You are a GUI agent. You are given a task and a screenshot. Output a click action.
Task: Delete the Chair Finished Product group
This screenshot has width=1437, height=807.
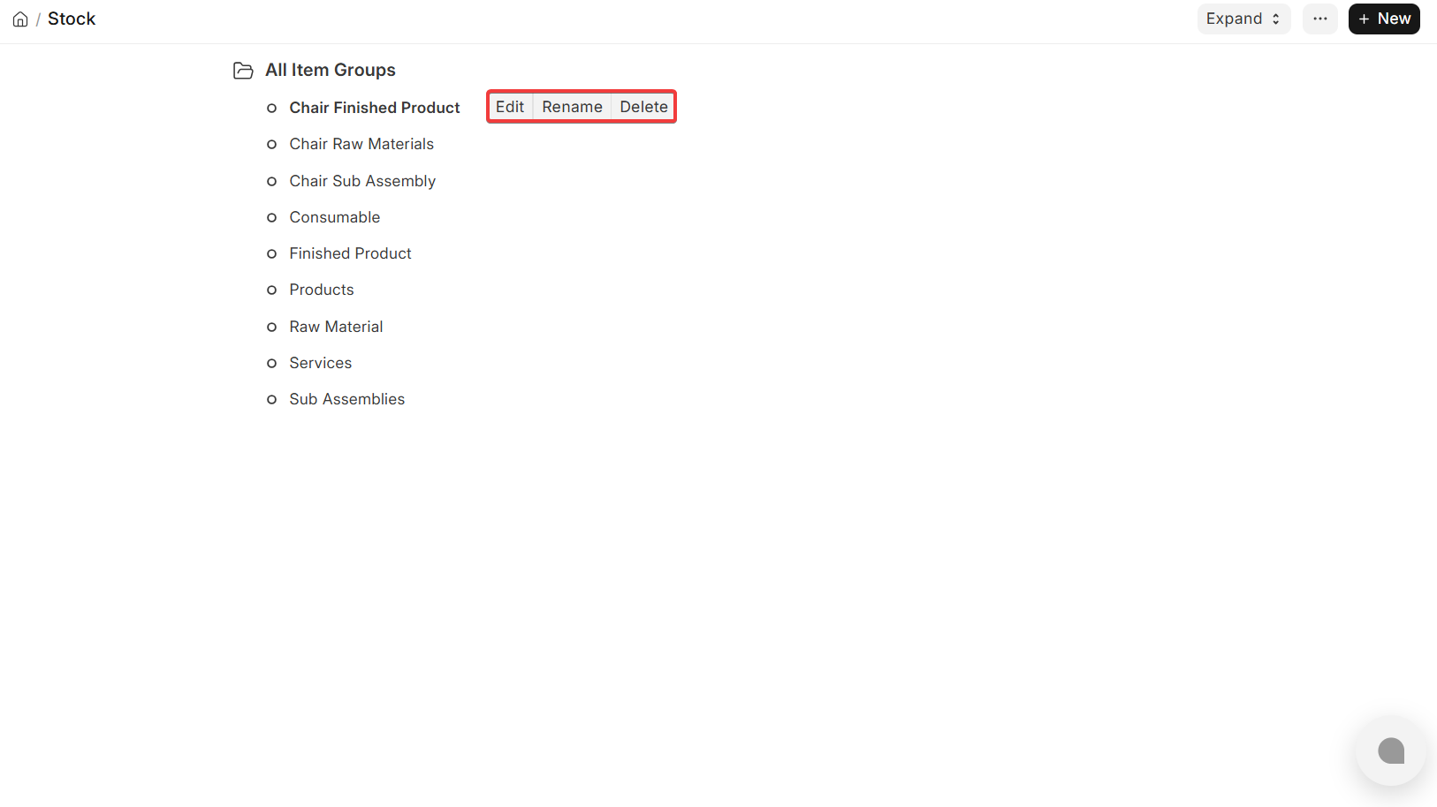coord(643,107)
